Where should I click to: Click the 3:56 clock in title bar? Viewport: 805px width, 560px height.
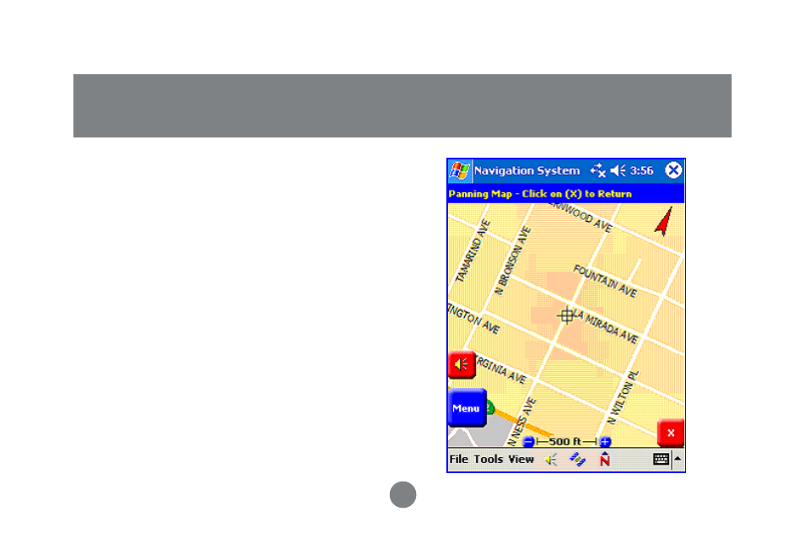(x=641, y=170)
